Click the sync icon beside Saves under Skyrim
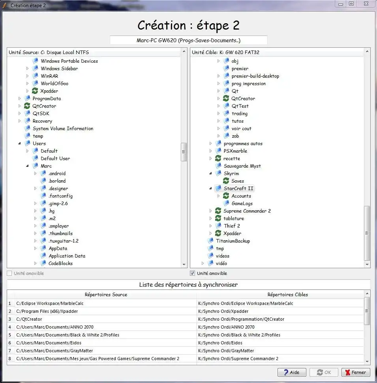The image size is (377, 383). [226, 181]
